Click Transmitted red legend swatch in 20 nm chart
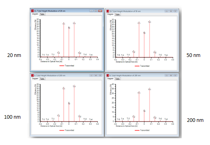Image resolution: width=210 pixels, height=145 pixels. (x=62, y=66)
